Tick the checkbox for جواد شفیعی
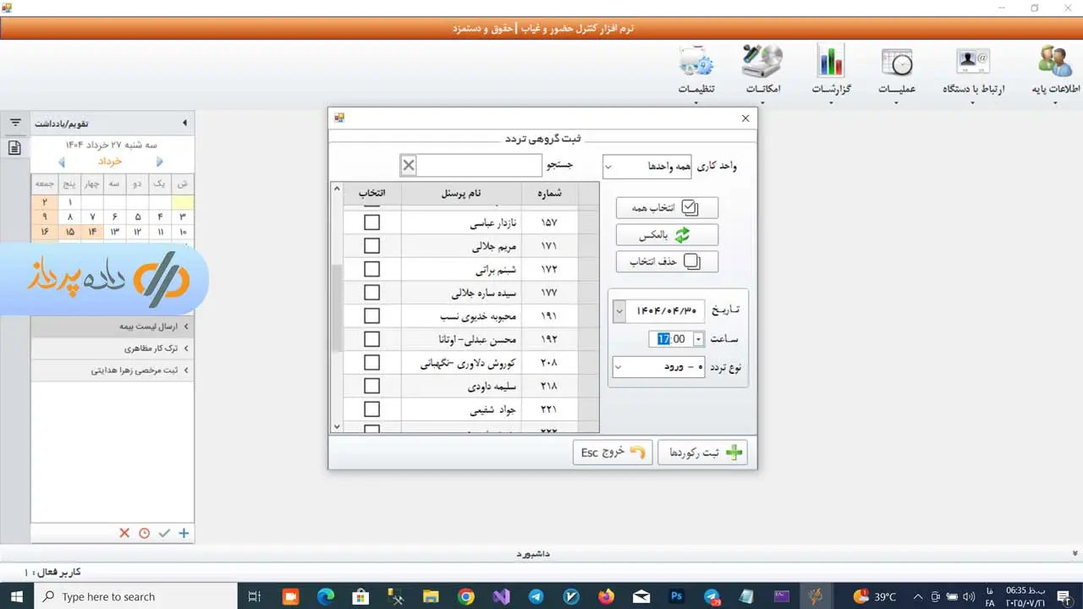The image size is (1083, 609). tap(371, 409)
